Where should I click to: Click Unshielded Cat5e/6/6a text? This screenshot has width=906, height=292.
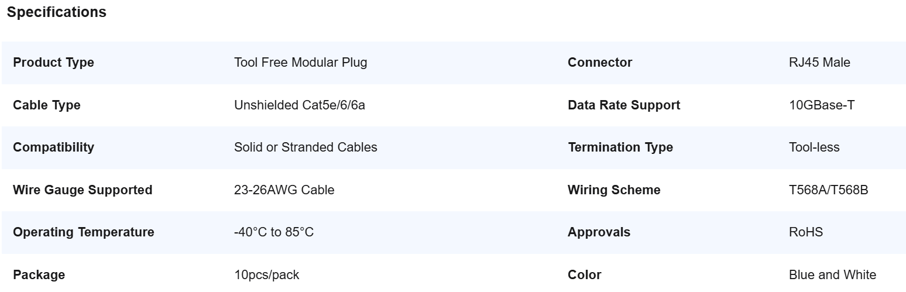coord(303,105)
